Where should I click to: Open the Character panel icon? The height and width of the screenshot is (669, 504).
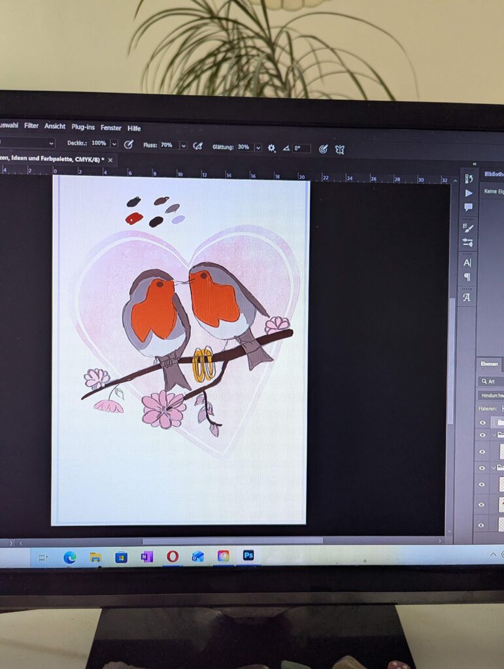pyautogui.click(x=467, y=263)
